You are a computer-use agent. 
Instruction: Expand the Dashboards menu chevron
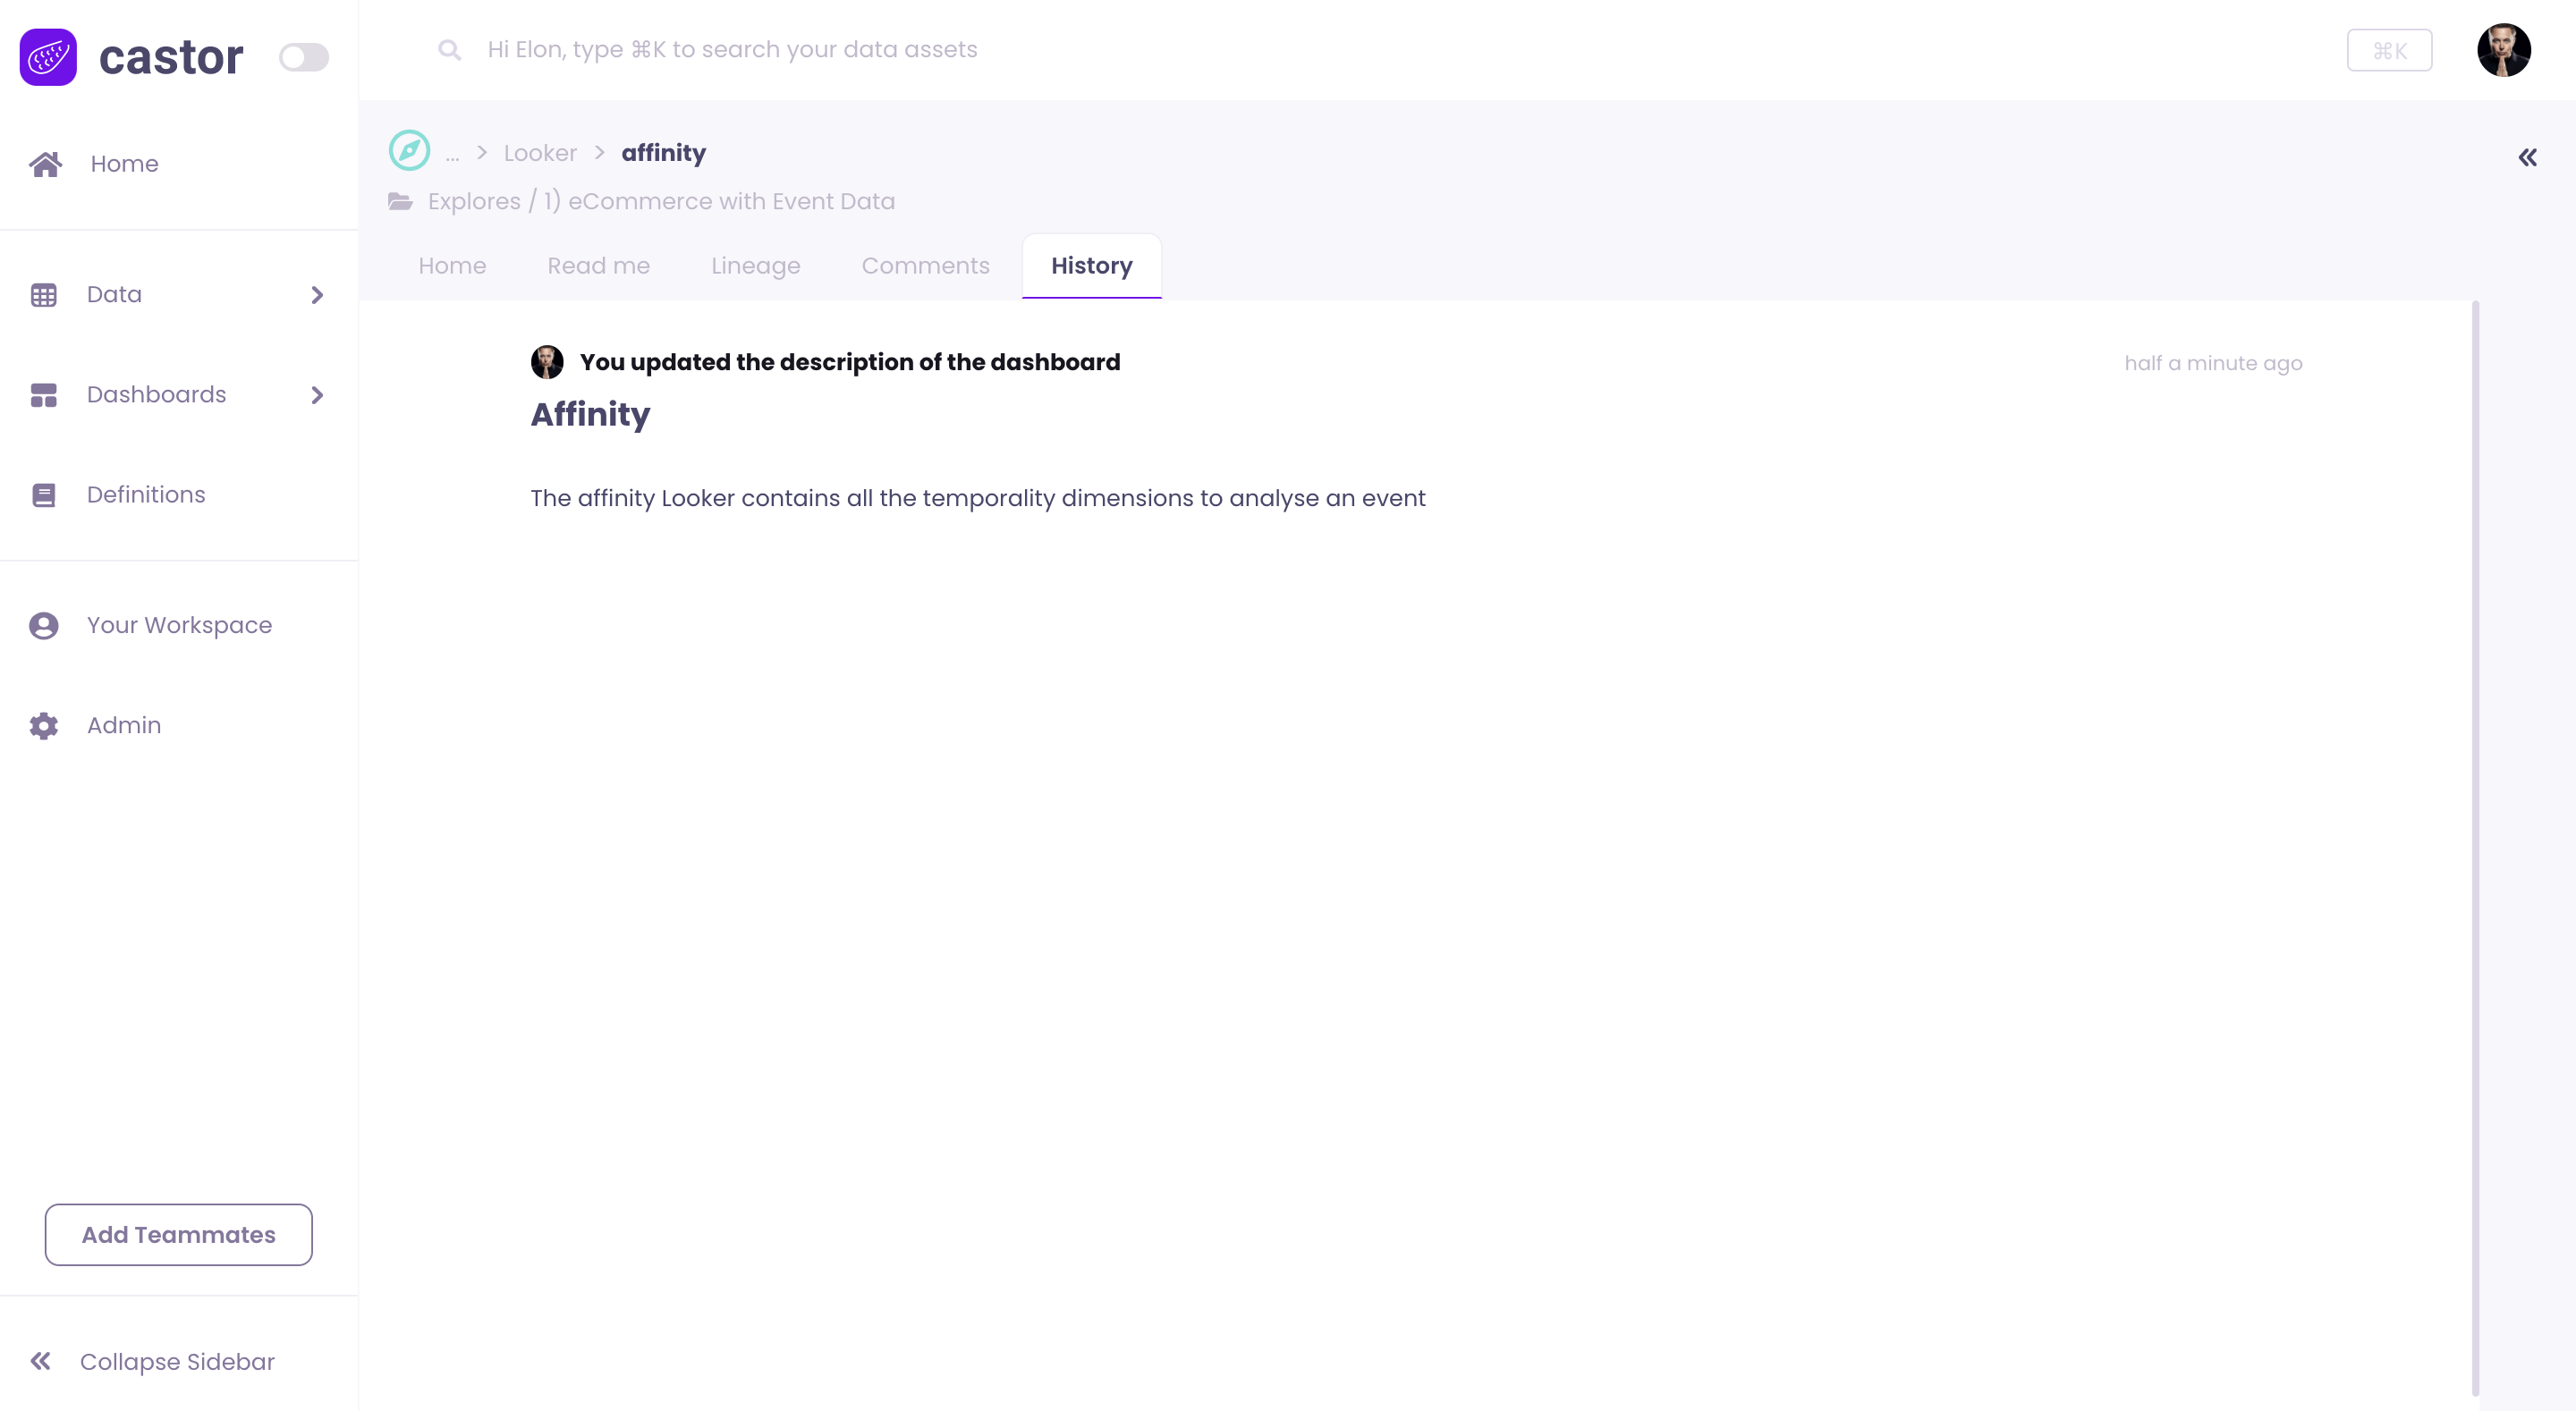pos(317,395)
